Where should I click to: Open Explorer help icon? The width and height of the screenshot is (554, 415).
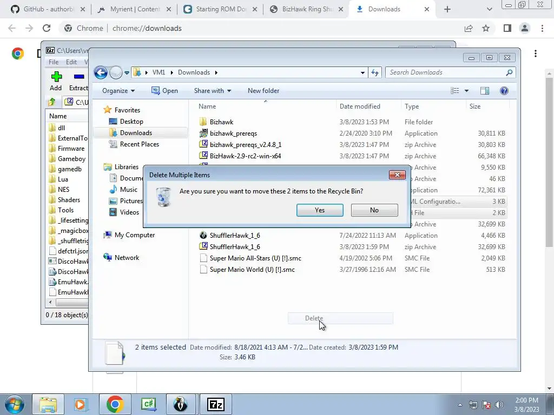tap(504, 91)
